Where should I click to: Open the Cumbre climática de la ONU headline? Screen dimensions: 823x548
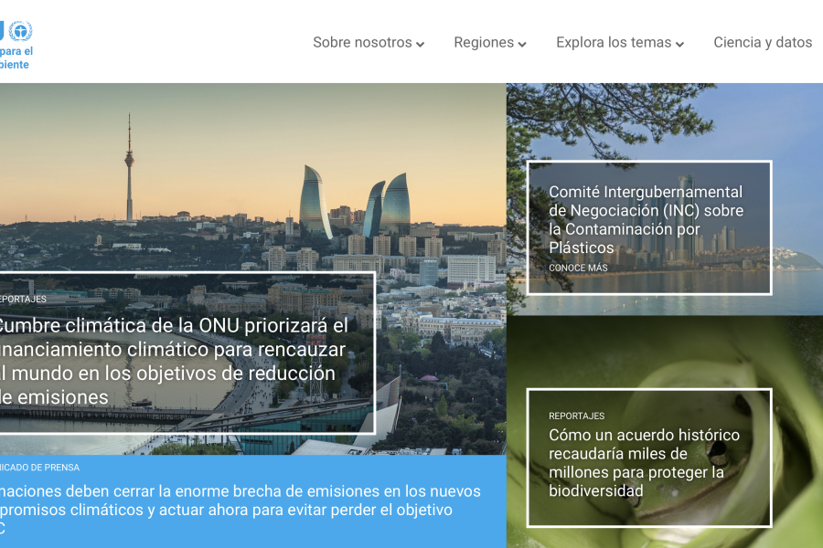(x=174, y=361)
